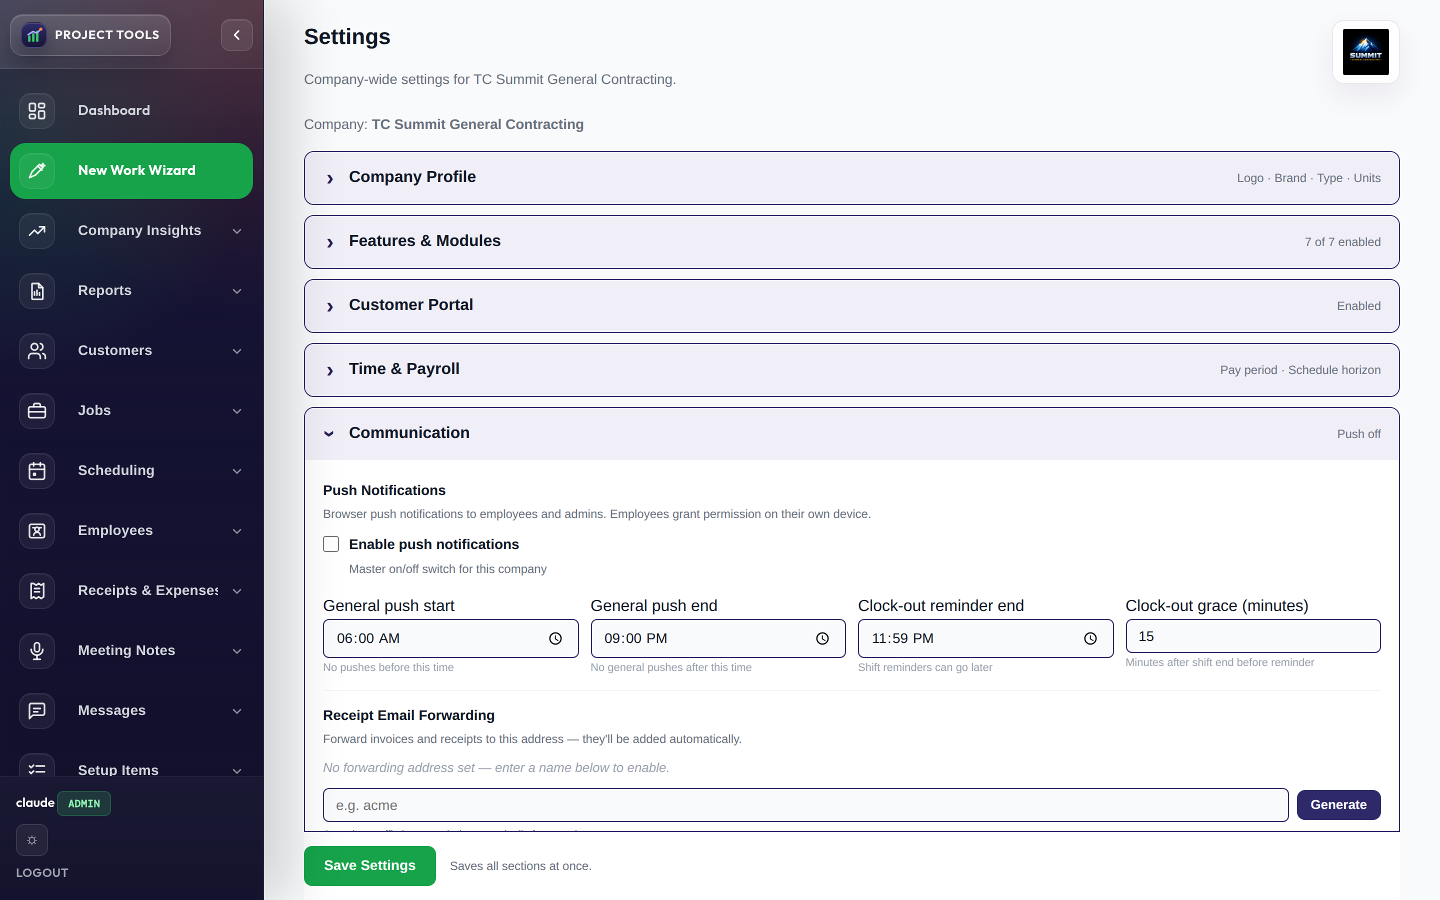The image size is (1440, 900).
Task: Click the Generate forwarding address button
Action: pyautogui.click(x=1338, y=805)
